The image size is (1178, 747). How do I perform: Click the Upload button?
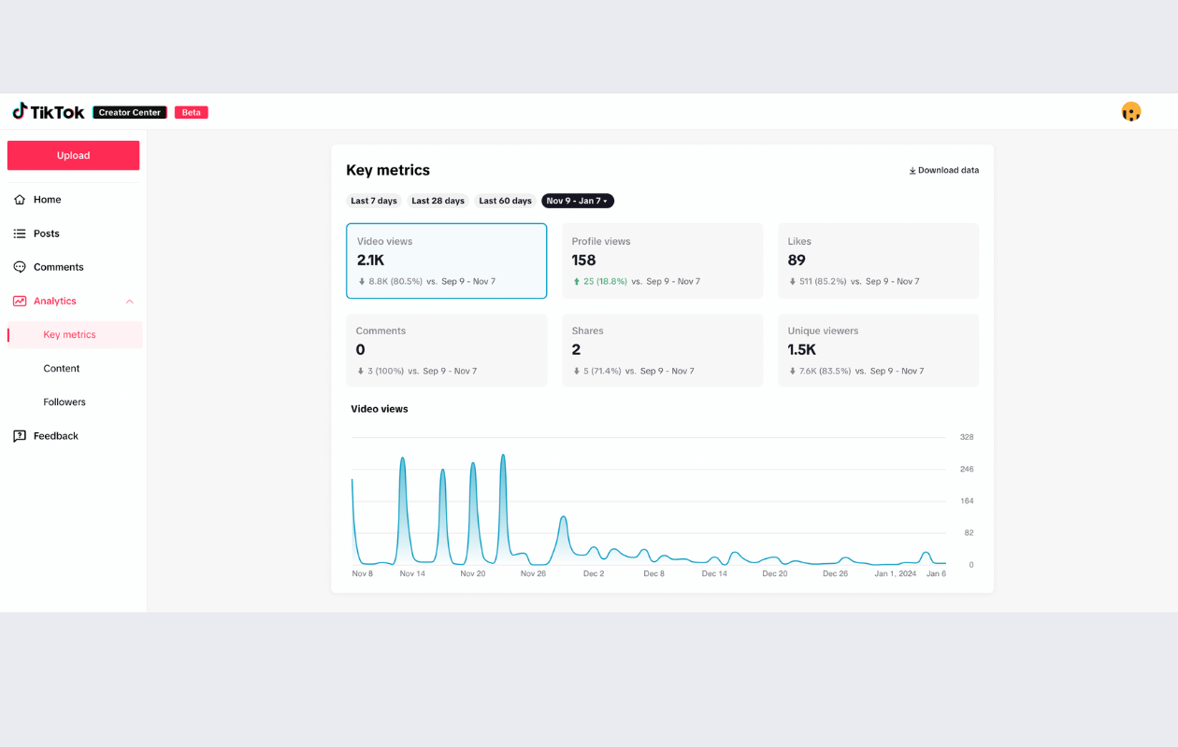tap(73, 155)
